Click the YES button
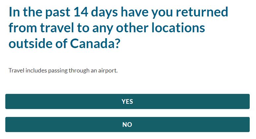This screenshot has height=139, width=256. pos(127,101)
